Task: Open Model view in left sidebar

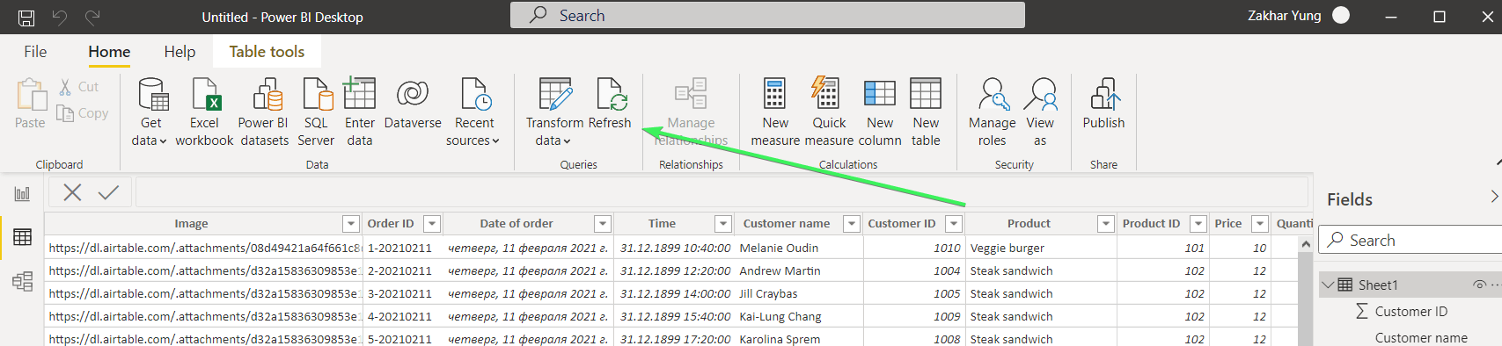Action: [x=22, y=281]
